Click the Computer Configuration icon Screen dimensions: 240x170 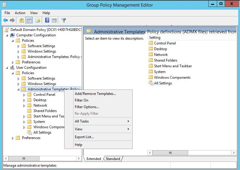tap(12, 35)
